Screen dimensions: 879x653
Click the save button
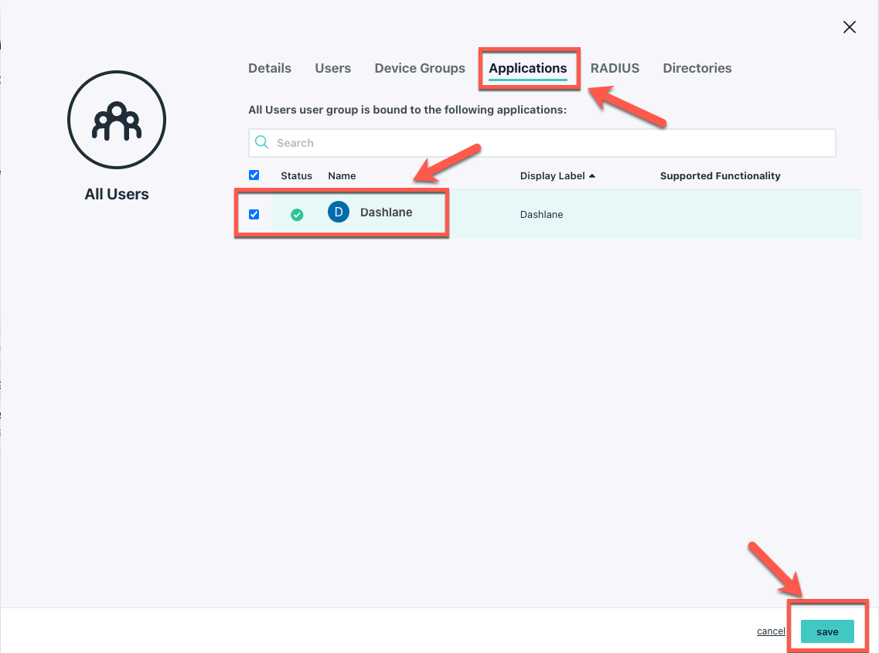827,631
